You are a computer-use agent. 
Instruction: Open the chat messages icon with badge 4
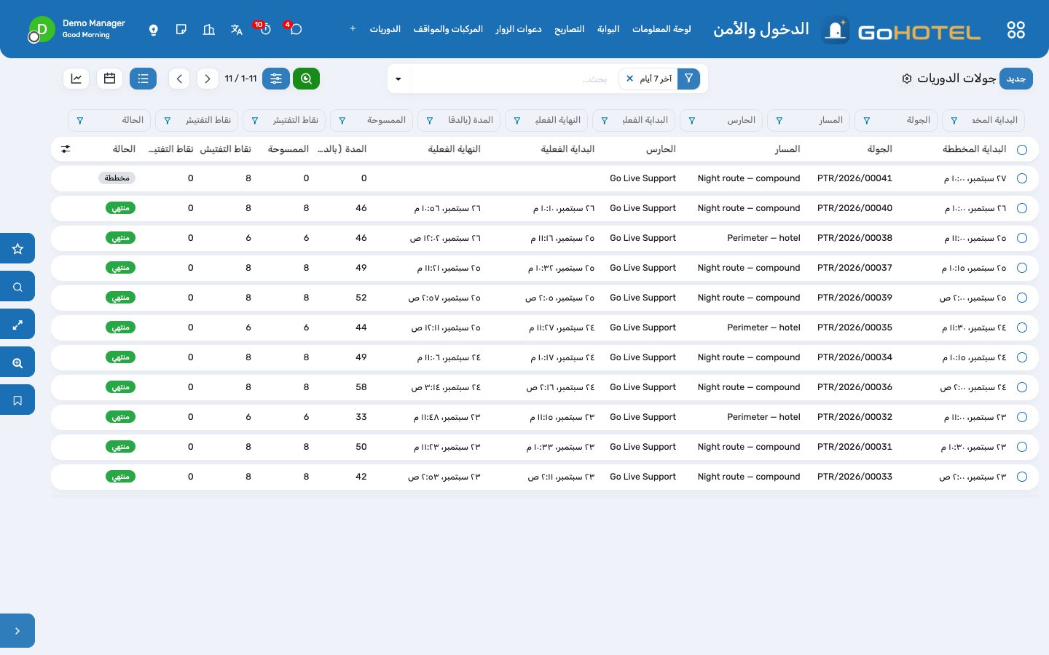click(295, 29)
